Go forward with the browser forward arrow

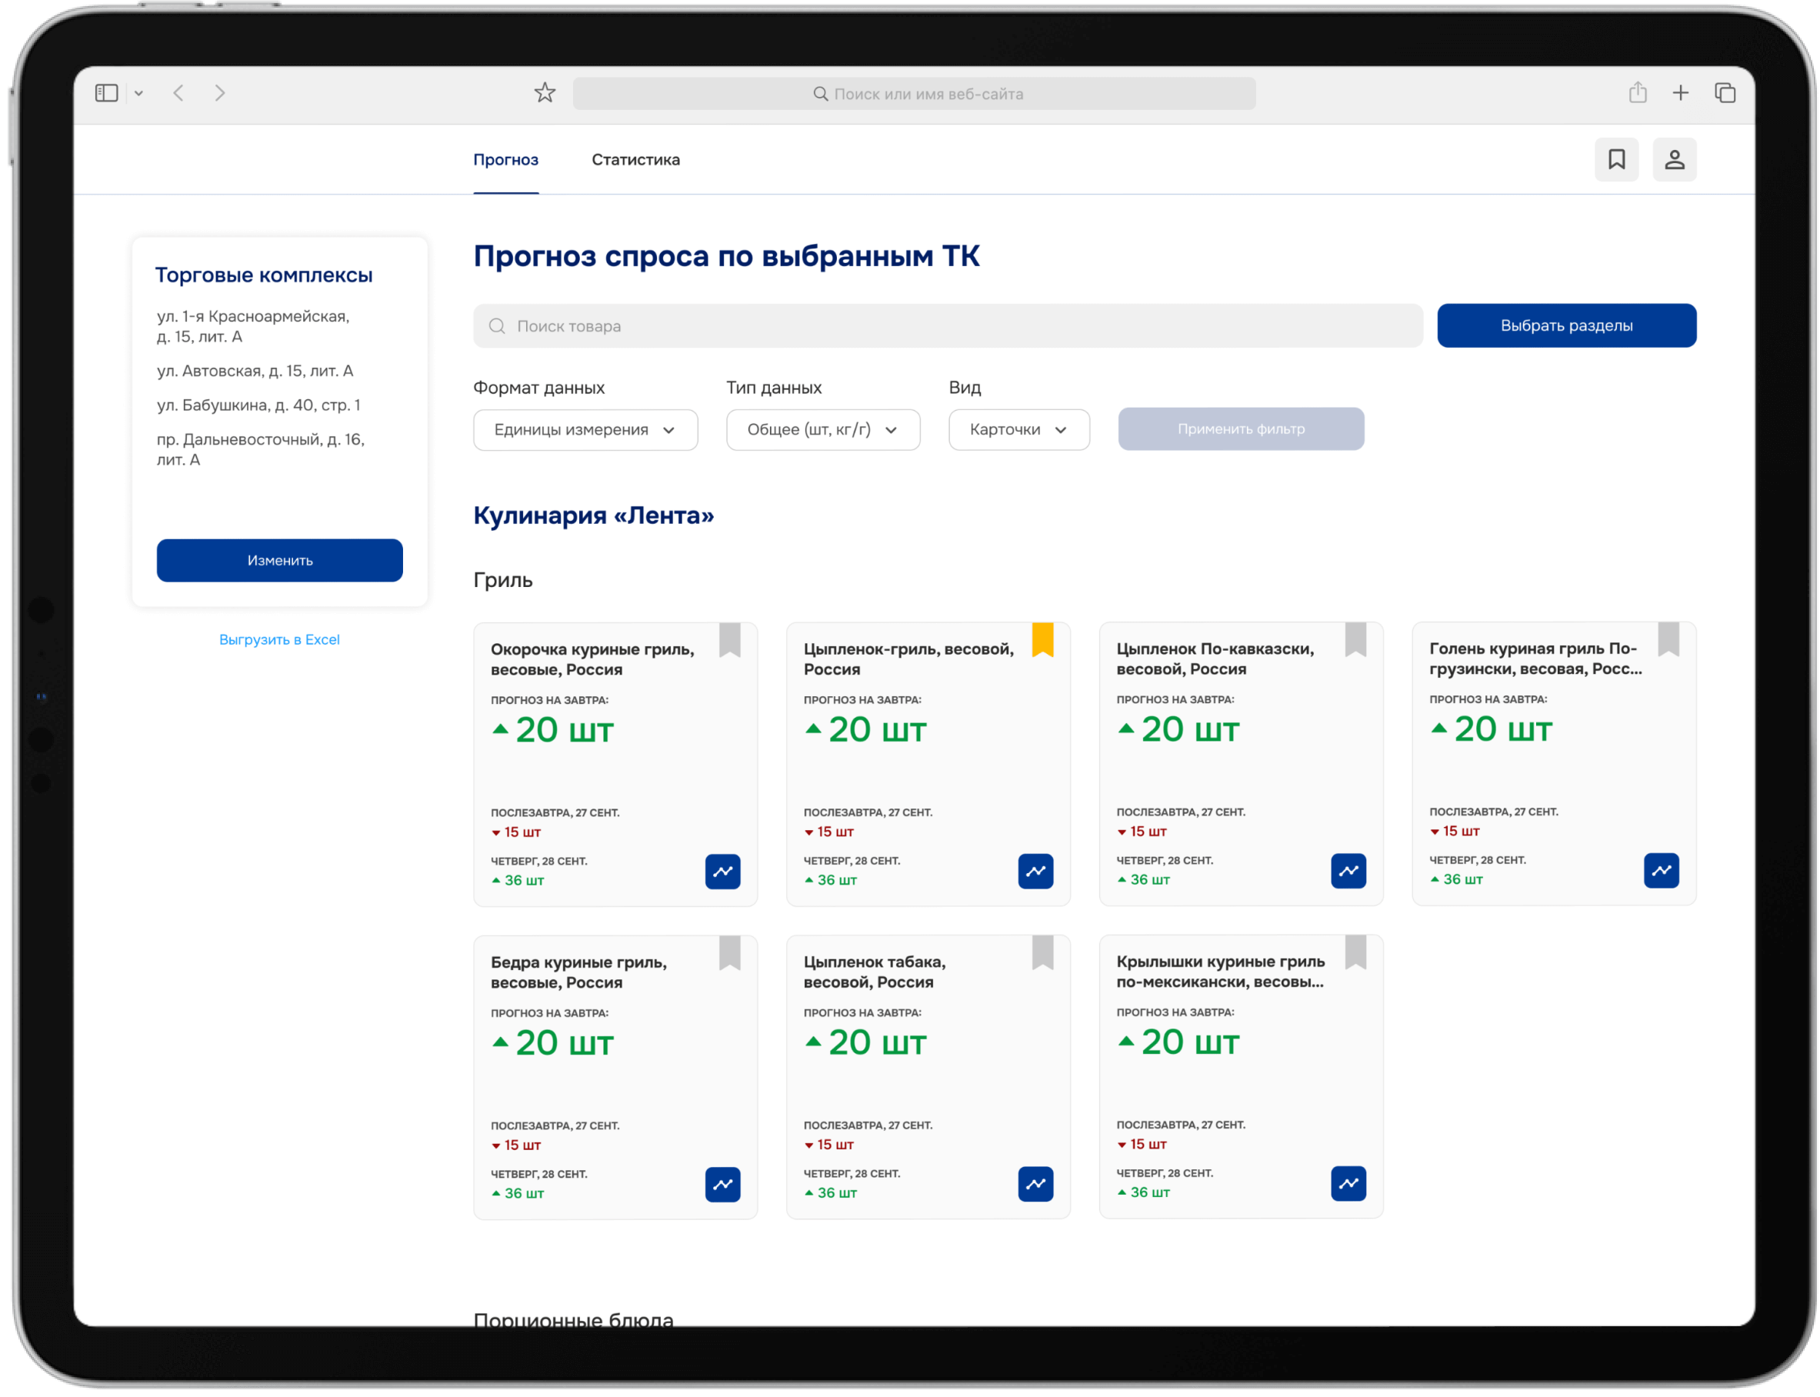tap(220, 93)
